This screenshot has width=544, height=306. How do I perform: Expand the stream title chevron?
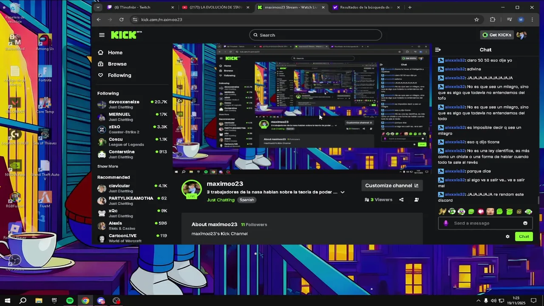[x=343, y=192]
